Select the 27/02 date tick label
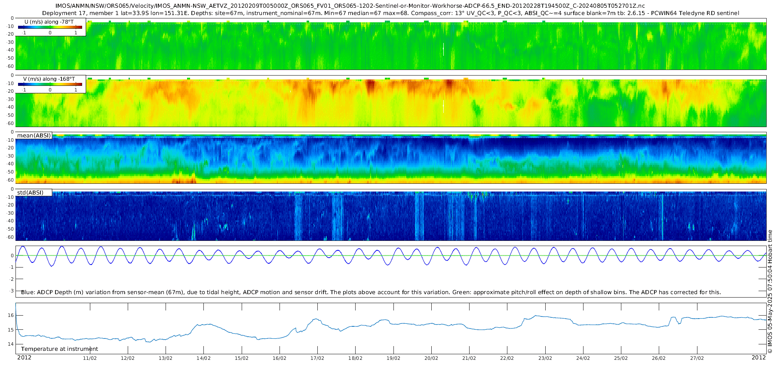 697,358
